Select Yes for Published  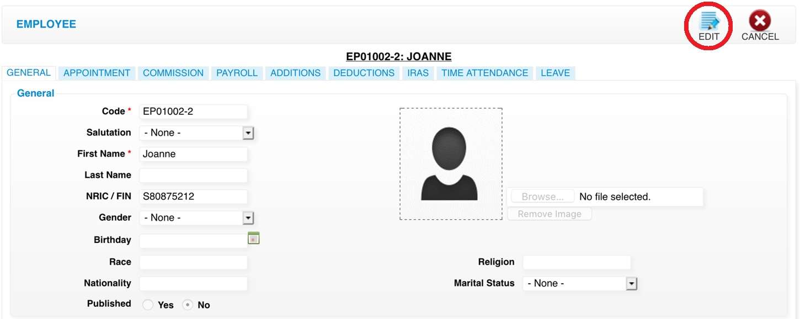(x=148, y=305)
